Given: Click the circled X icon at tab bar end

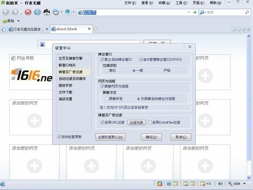Looking at the screenshot, I should click(248, 29).
